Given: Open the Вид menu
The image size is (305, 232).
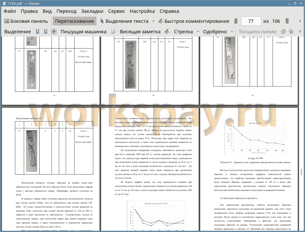Looking at the screenshot, I should (47, 11).
